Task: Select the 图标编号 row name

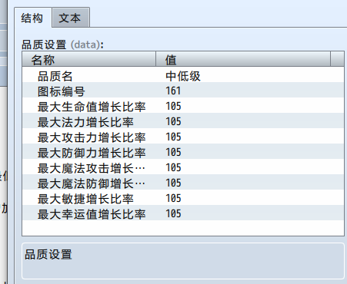Action: pos(61,91)
